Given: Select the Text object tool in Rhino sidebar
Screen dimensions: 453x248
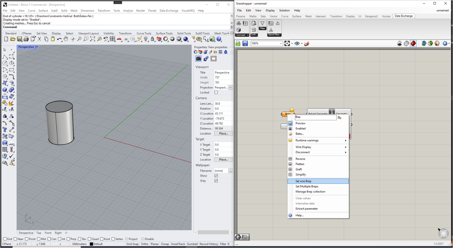Looking at the screenshot, I should click(x=5, y=129).
